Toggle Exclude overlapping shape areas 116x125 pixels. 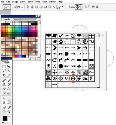coord(97,7)
